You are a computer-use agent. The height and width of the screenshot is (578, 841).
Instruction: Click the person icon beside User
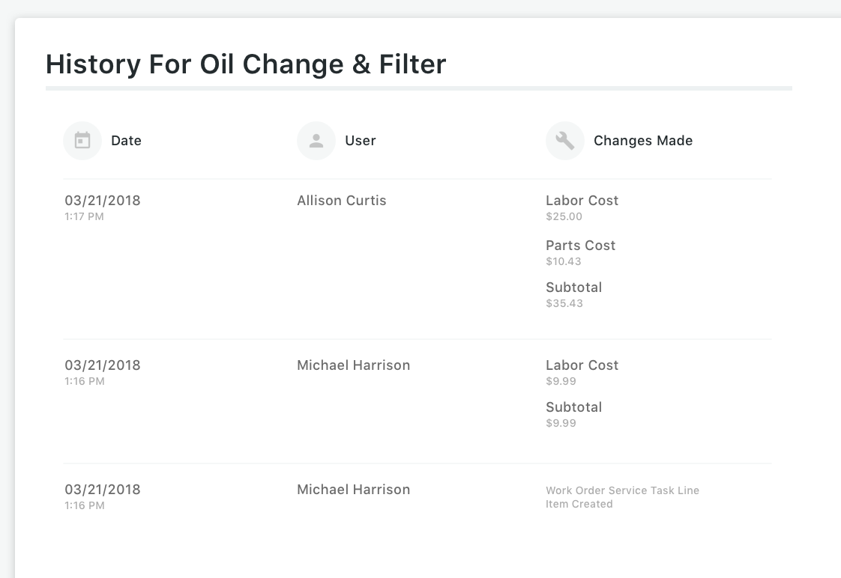(316, 141)
